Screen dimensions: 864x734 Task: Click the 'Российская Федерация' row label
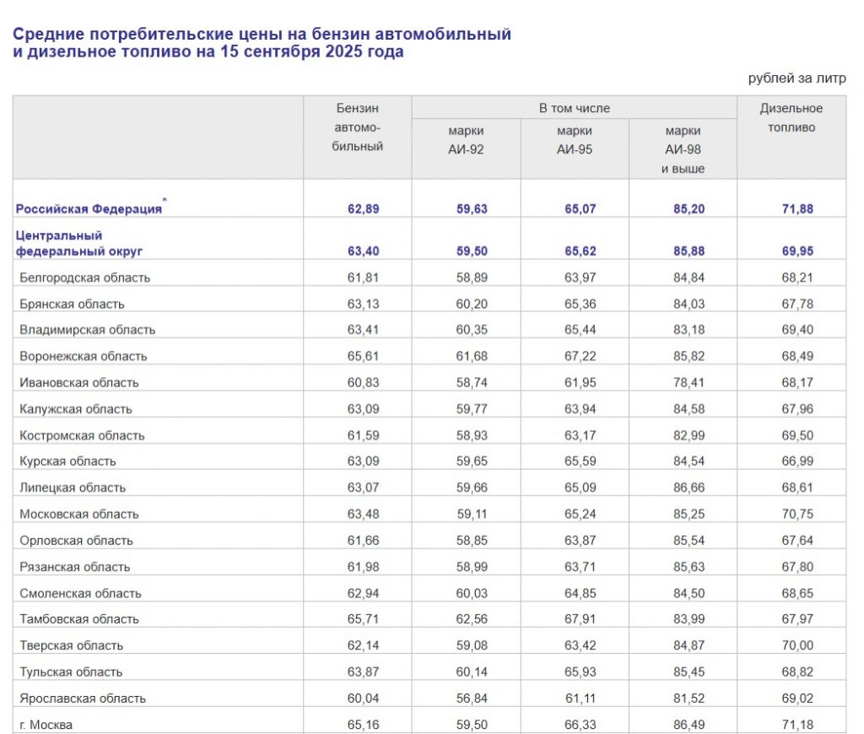pyautogui.click(x=89, y=209)
